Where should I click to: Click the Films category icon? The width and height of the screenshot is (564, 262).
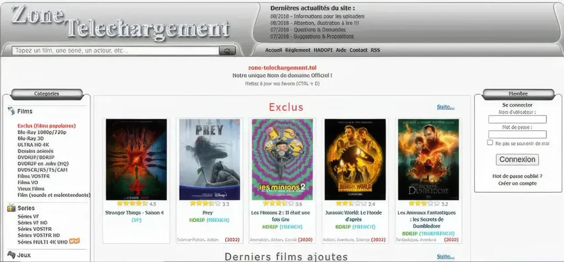11,111
